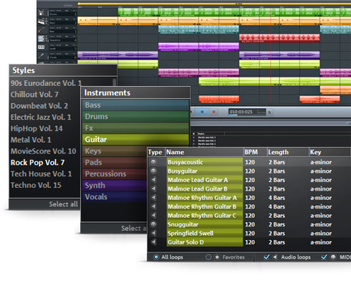Select the Fx instrument category
The width and height of the screenshot is (351, 281).
click(135, 128)
